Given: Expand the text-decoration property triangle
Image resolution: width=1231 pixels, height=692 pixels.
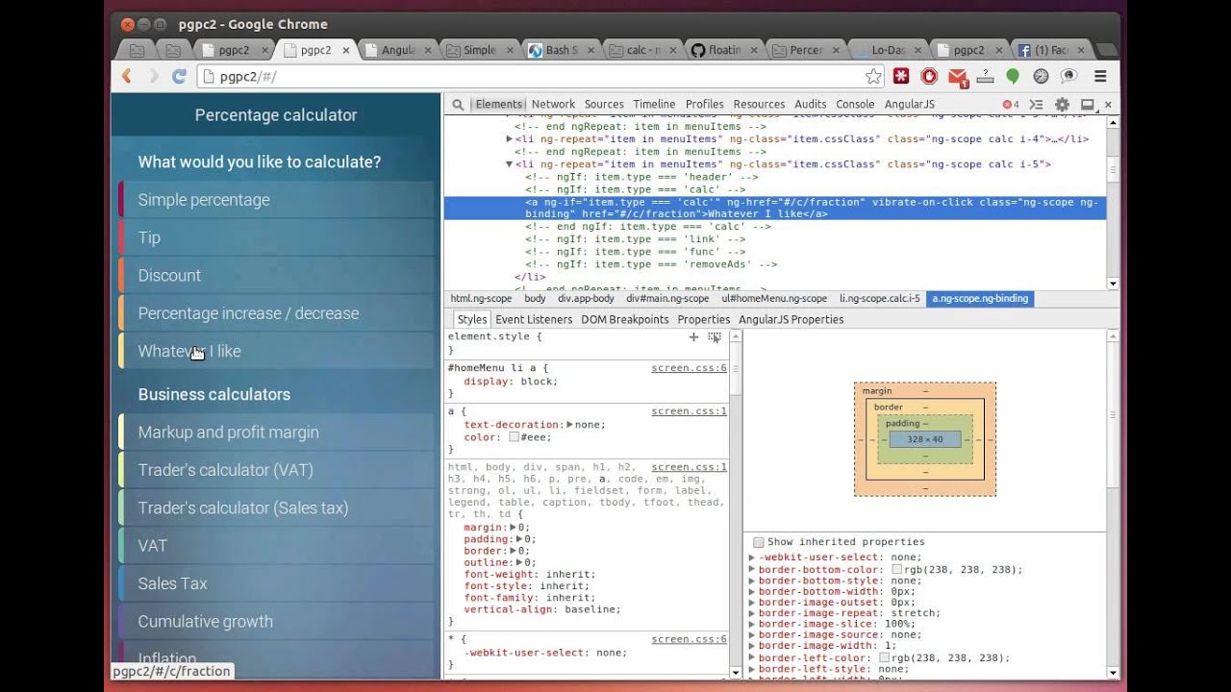Looking at the screenshot, I should (x=569, y=425).
